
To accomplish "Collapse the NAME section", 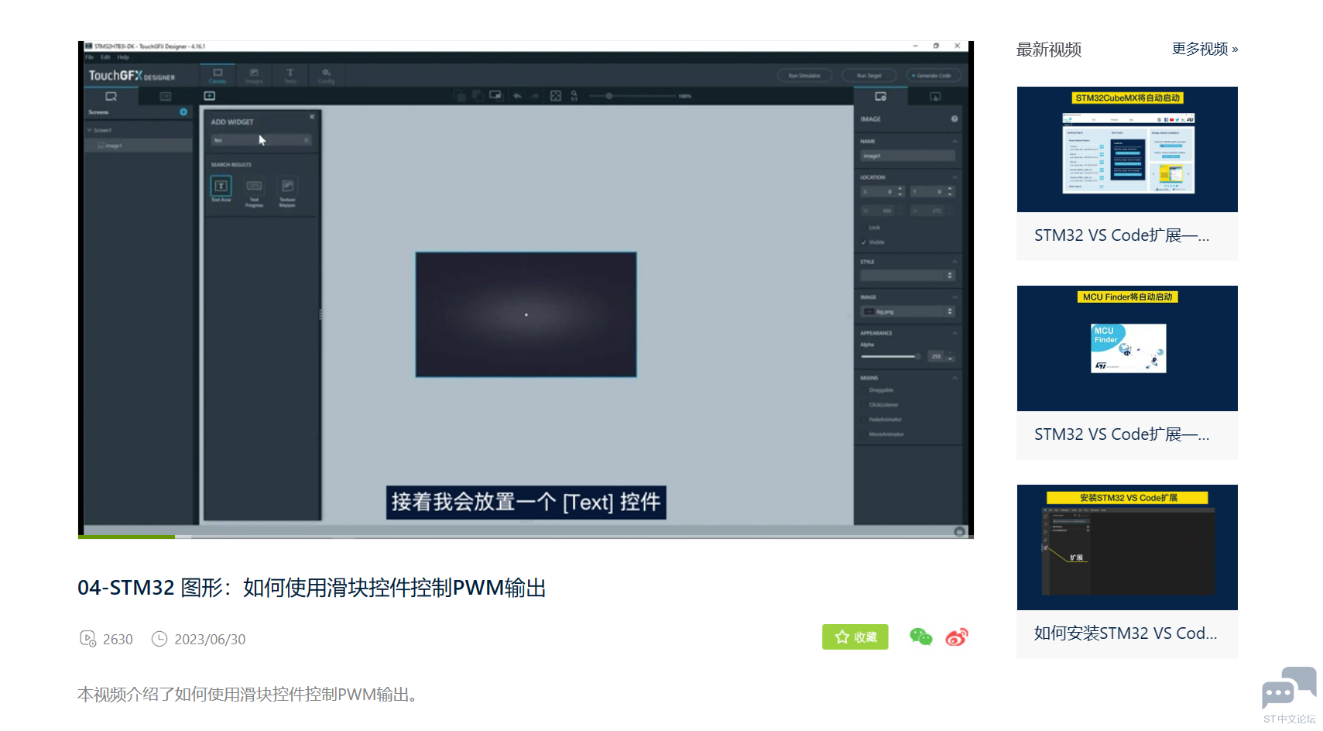I will coord(955,141).
